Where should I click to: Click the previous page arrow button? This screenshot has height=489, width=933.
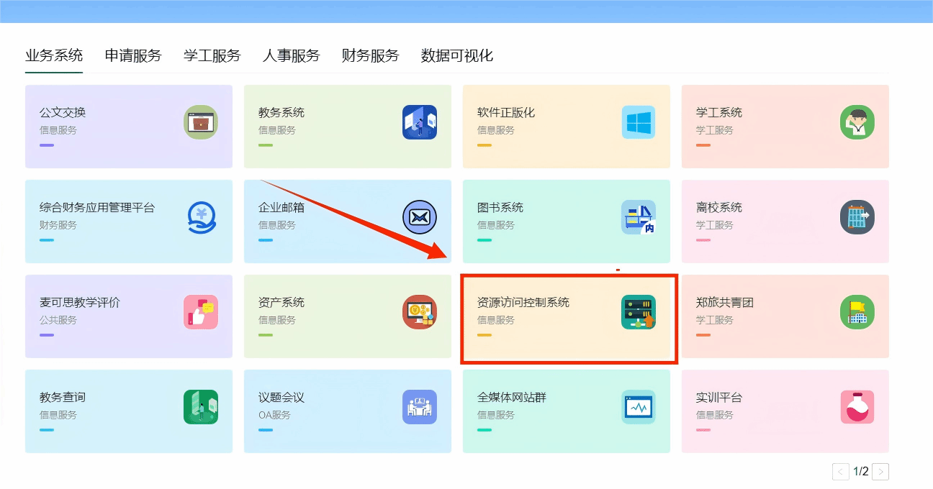pos(840,472)
